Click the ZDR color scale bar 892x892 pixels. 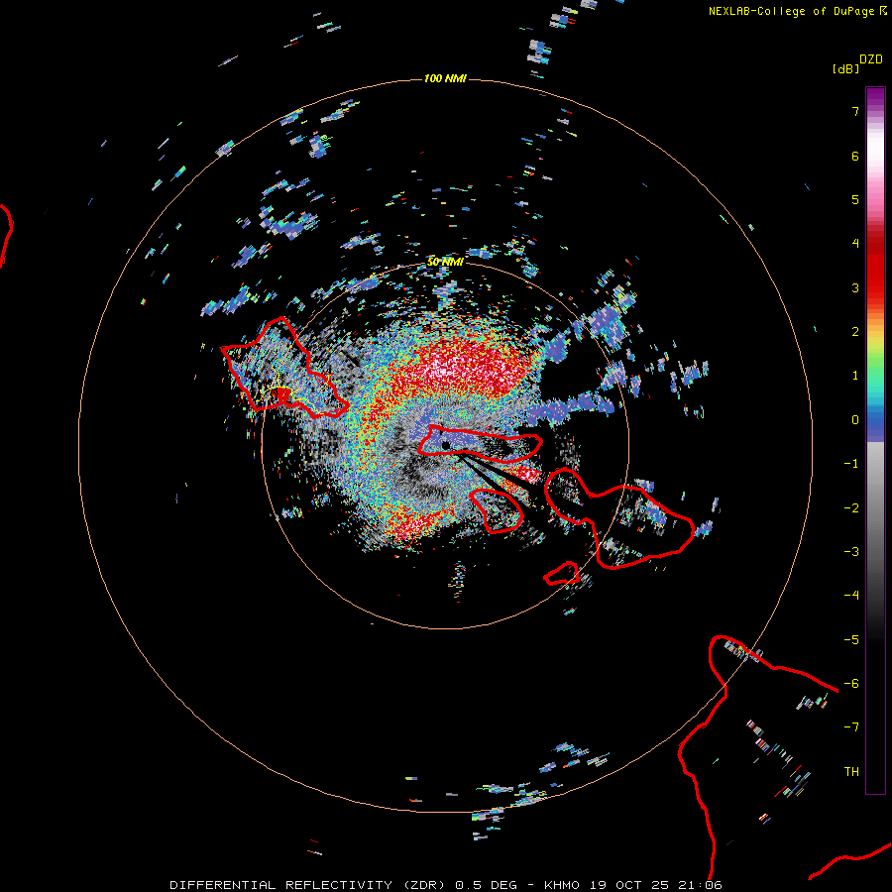point(875,440)
